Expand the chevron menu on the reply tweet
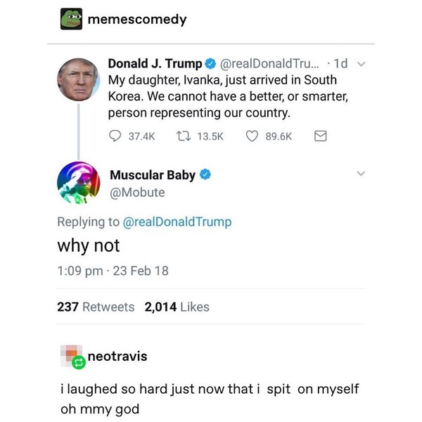This screenshot has height=422, width=422. [362, 173]
